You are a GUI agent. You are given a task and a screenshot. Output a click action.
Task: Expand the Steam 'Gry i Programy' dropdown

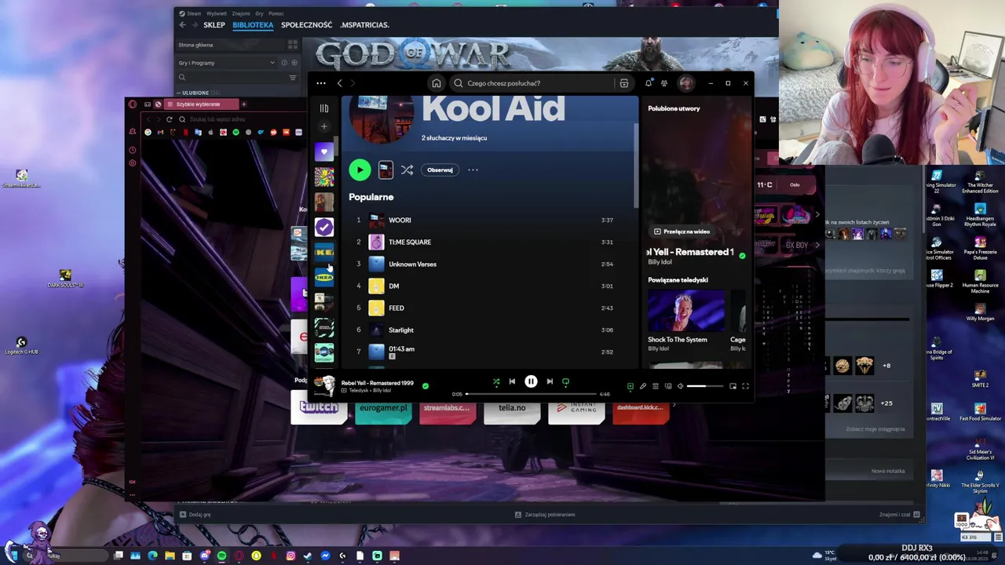coord(227,63)
